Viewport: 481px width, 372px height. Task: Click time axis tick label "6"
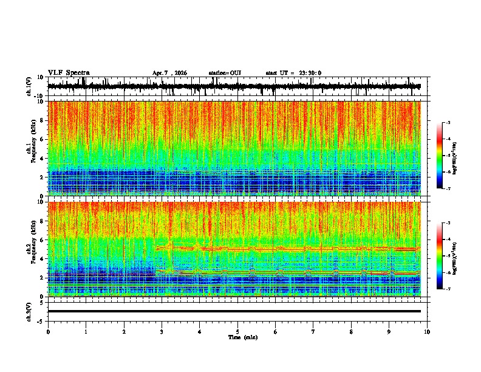(x=275, y=332)
